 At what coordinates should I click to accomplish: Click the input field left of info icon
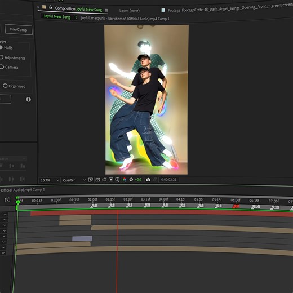[x=5, y=99]
